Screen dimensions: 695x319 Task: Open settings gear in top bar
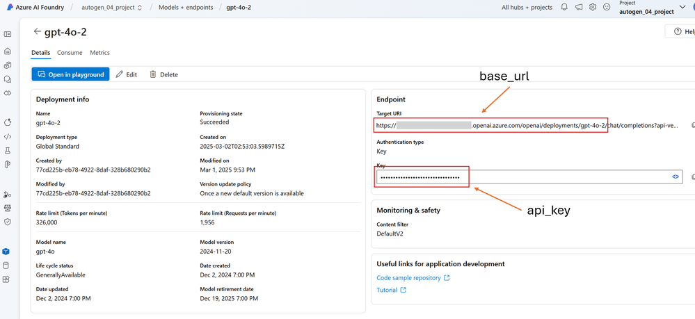tap(593, 8)
